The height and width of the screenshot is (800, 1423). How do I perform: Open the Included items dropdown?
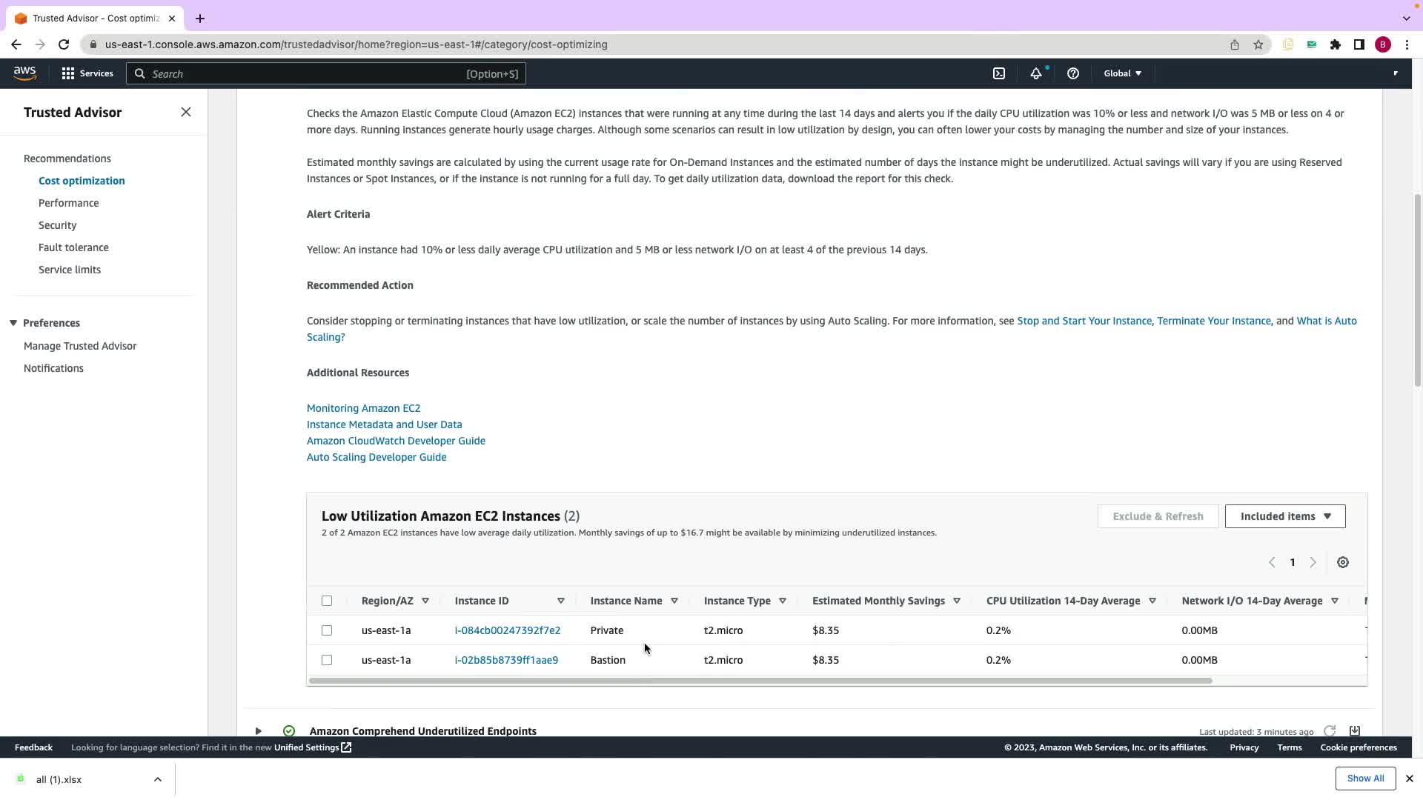coord(1284,516)
